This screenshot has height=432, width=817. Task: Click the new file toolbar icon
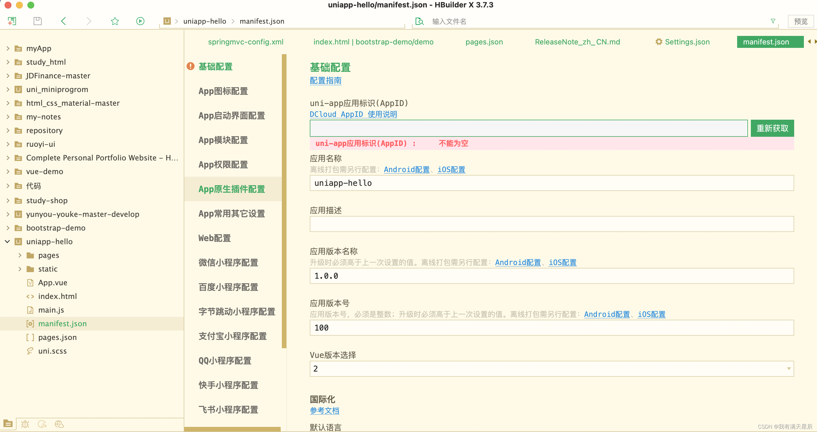click(12, 21)
